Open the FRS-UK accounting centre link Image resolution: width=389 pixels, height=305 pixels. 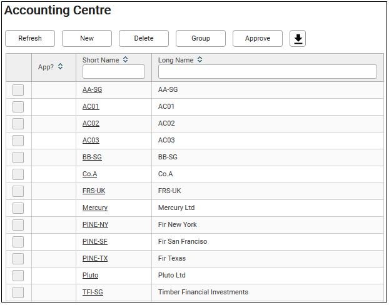94,191
